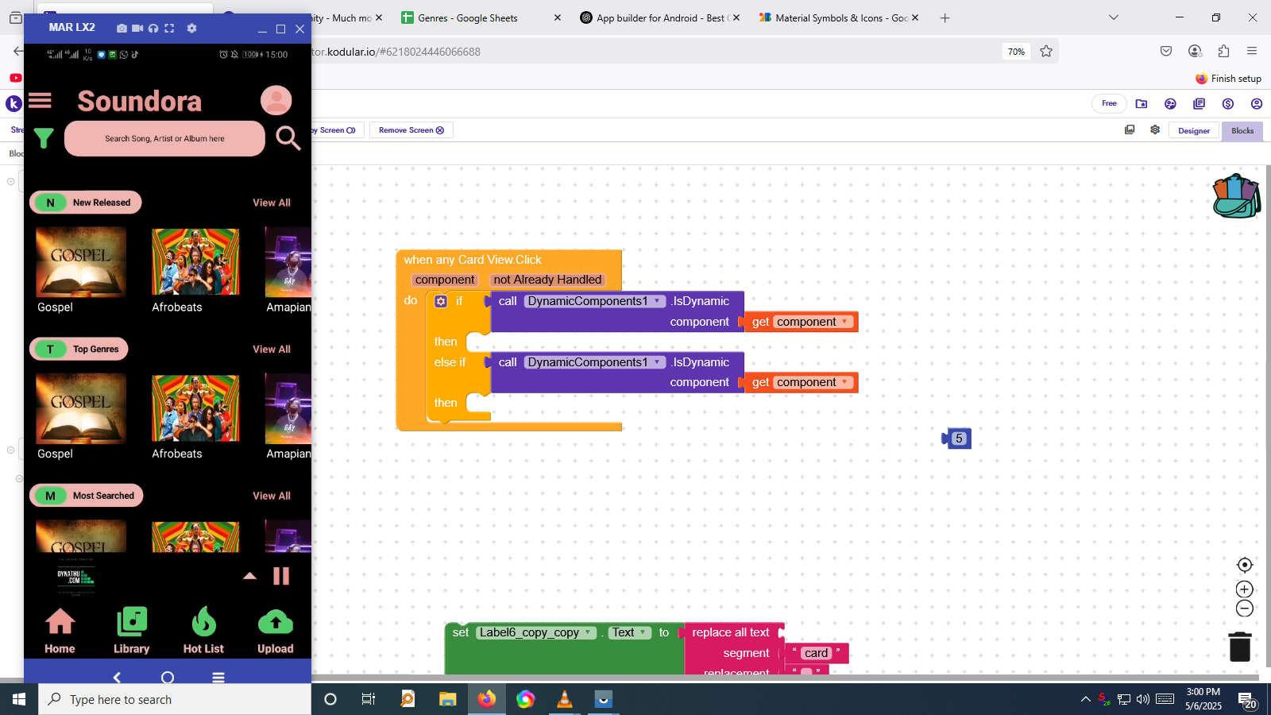
Task: Click View All beside New Released
Action: 272,203
